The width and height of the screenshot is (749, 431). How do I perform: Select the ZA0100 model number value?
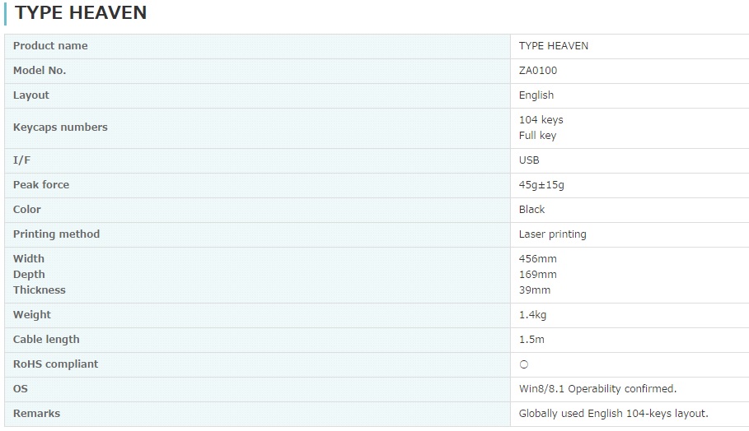click(538, 71)
